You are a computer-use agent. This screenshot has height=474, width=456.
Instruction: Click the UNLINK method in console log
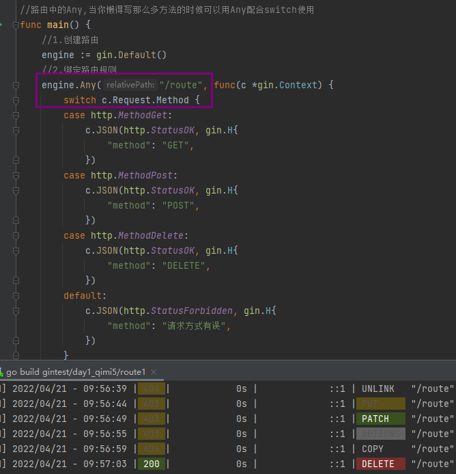pos(377,389)
